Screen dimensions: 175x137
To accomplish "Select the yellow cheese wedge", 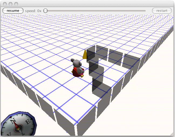I will 85,54.
